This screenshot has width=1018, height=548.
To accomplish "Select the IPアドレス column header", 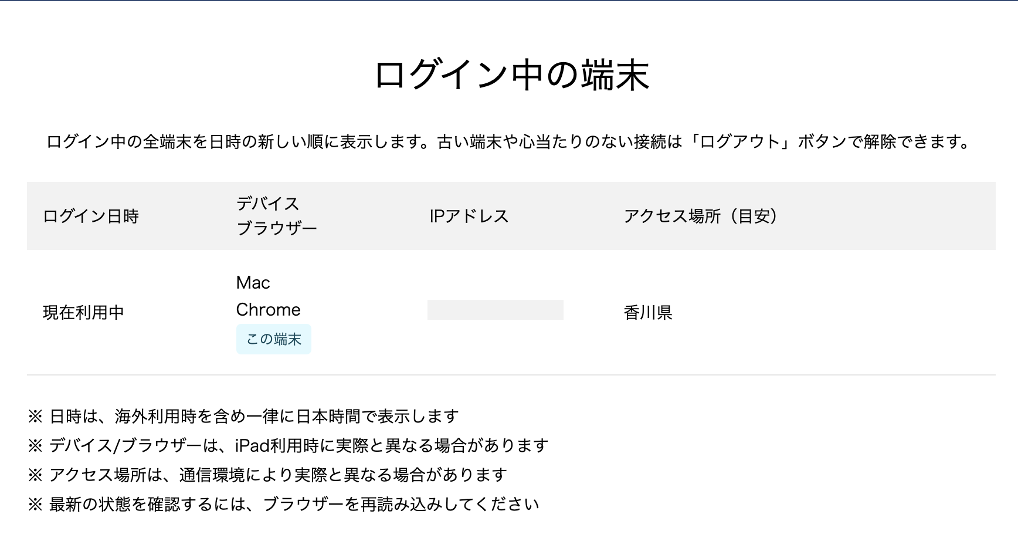I will (469, 217).
